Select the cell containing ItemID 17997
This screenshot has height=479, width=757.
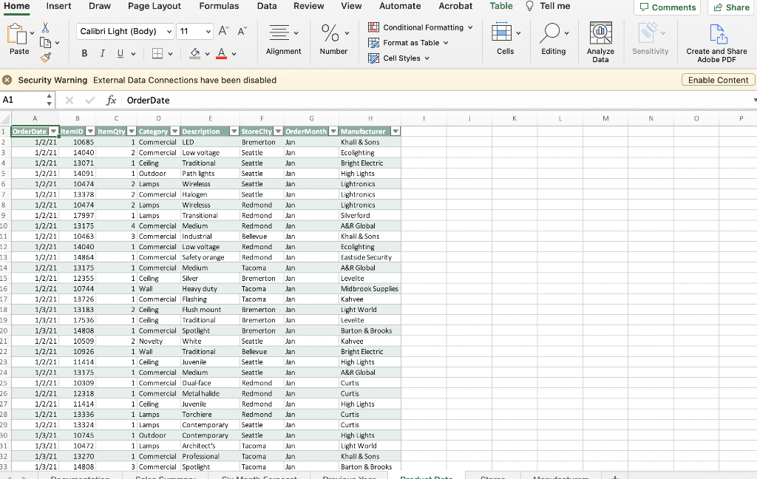pyautogui.click(x=77, y=216)
